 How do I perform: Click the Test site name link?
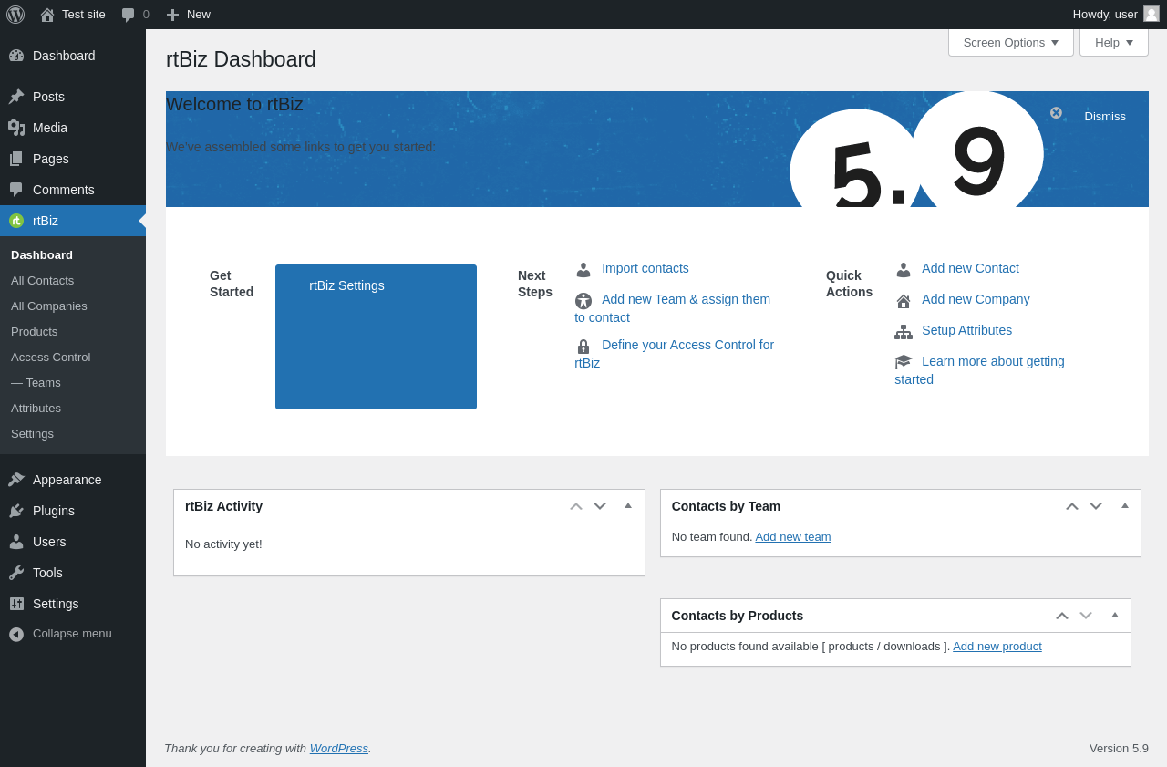tap(84, 15)
